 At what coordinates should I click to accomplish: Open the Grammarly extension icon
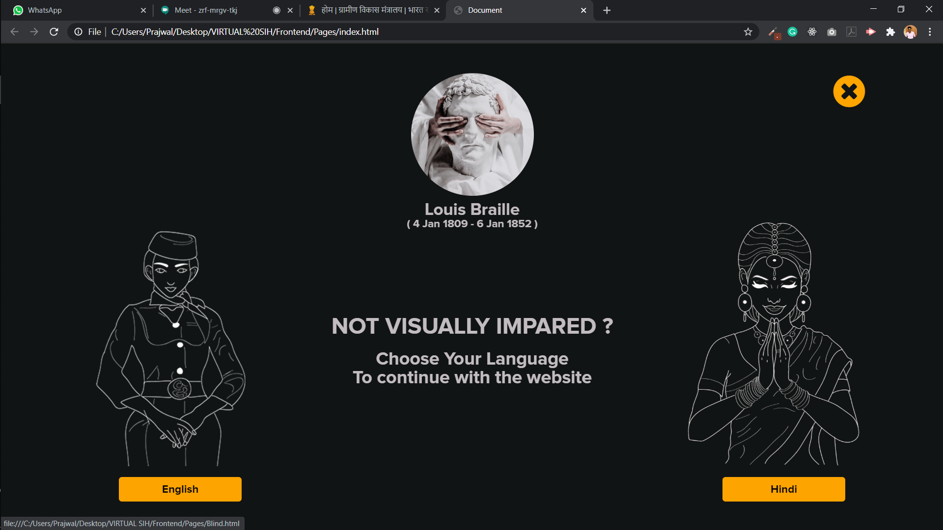tap(792, 32)
